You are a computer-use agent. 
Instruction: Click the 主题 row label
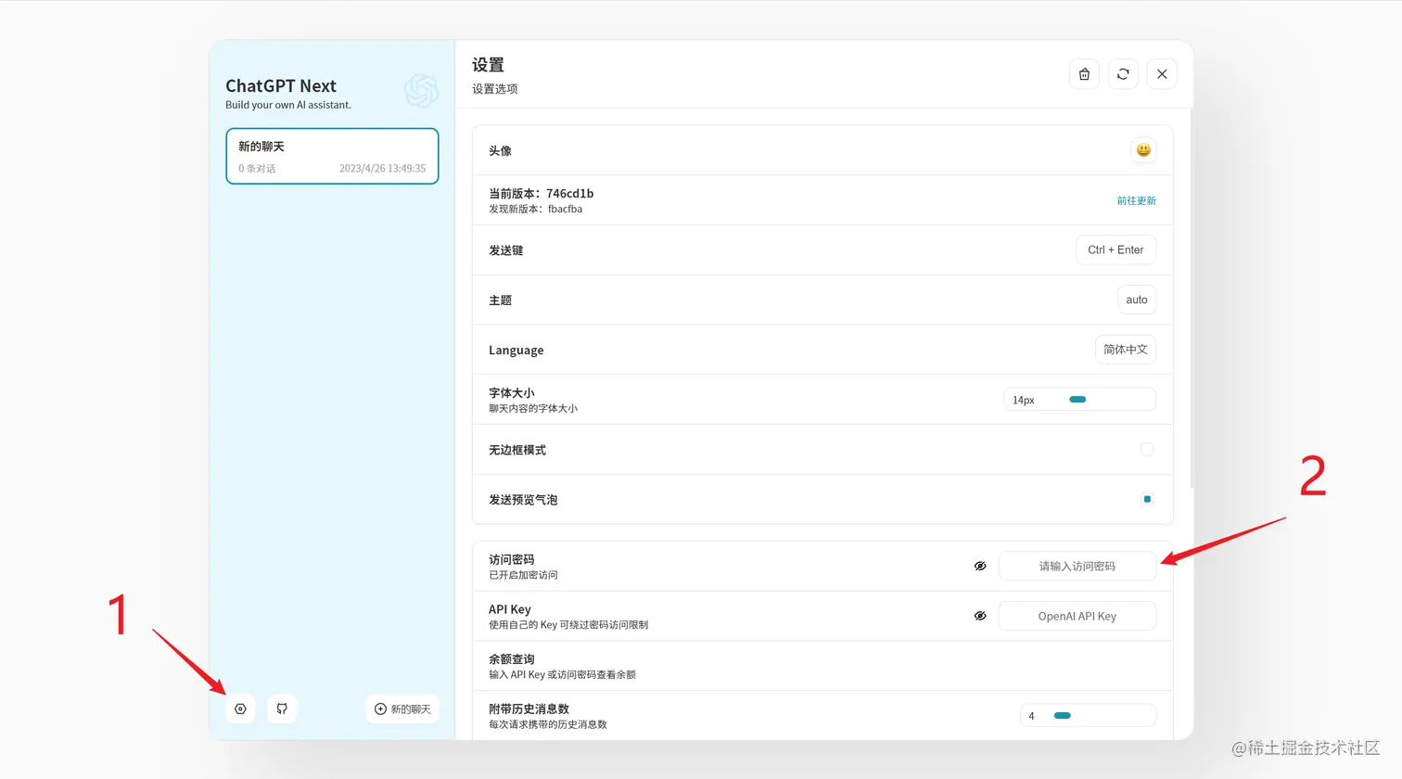click(500, 300)
